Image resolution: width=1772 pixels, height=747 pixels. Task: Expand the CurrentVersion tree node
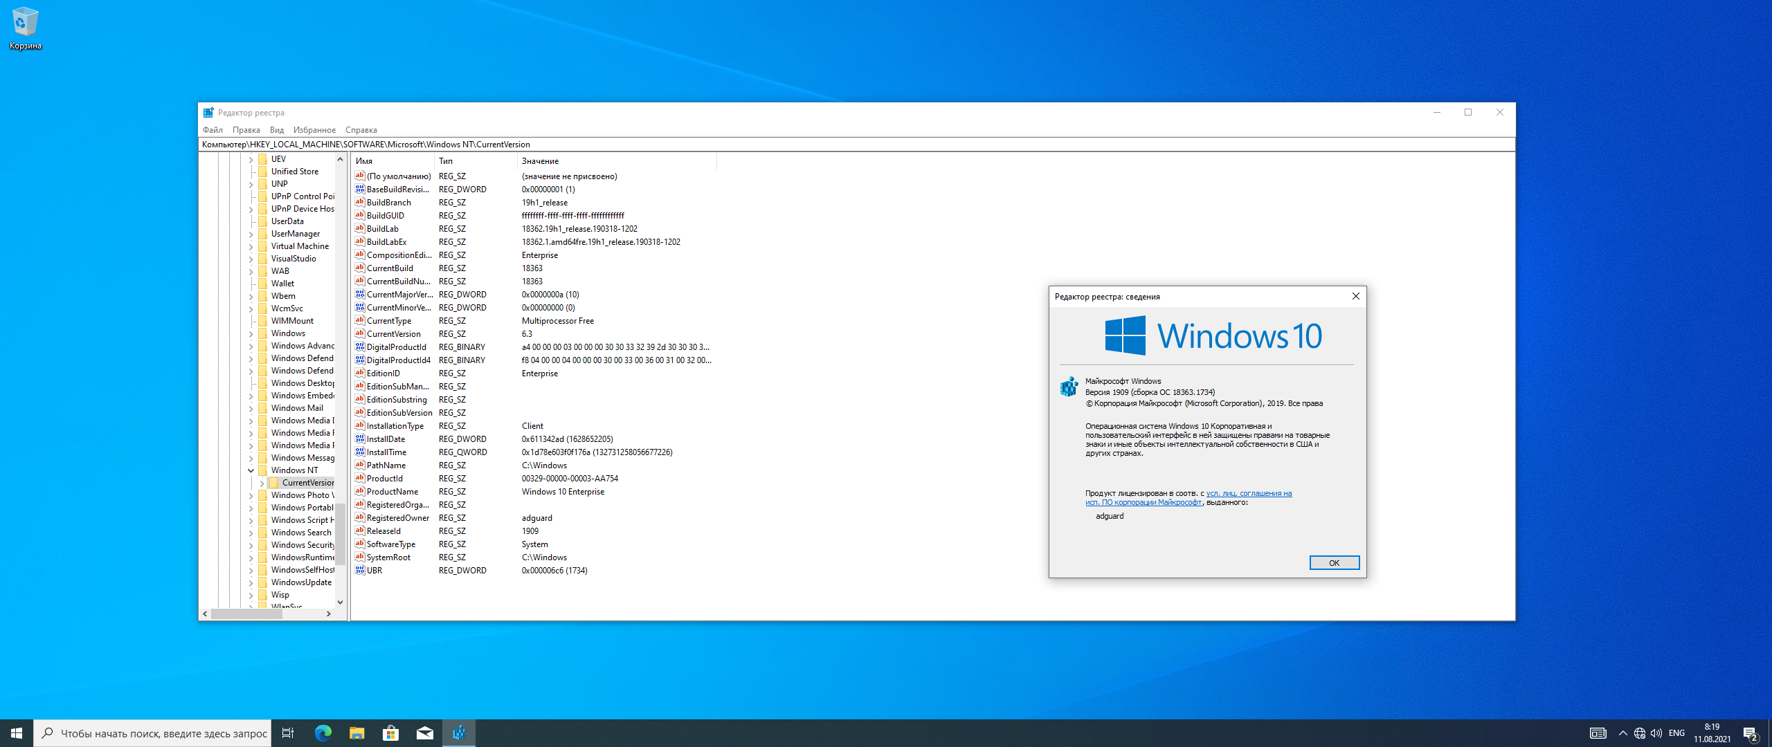pyautogui.click(x=262, y=483)
